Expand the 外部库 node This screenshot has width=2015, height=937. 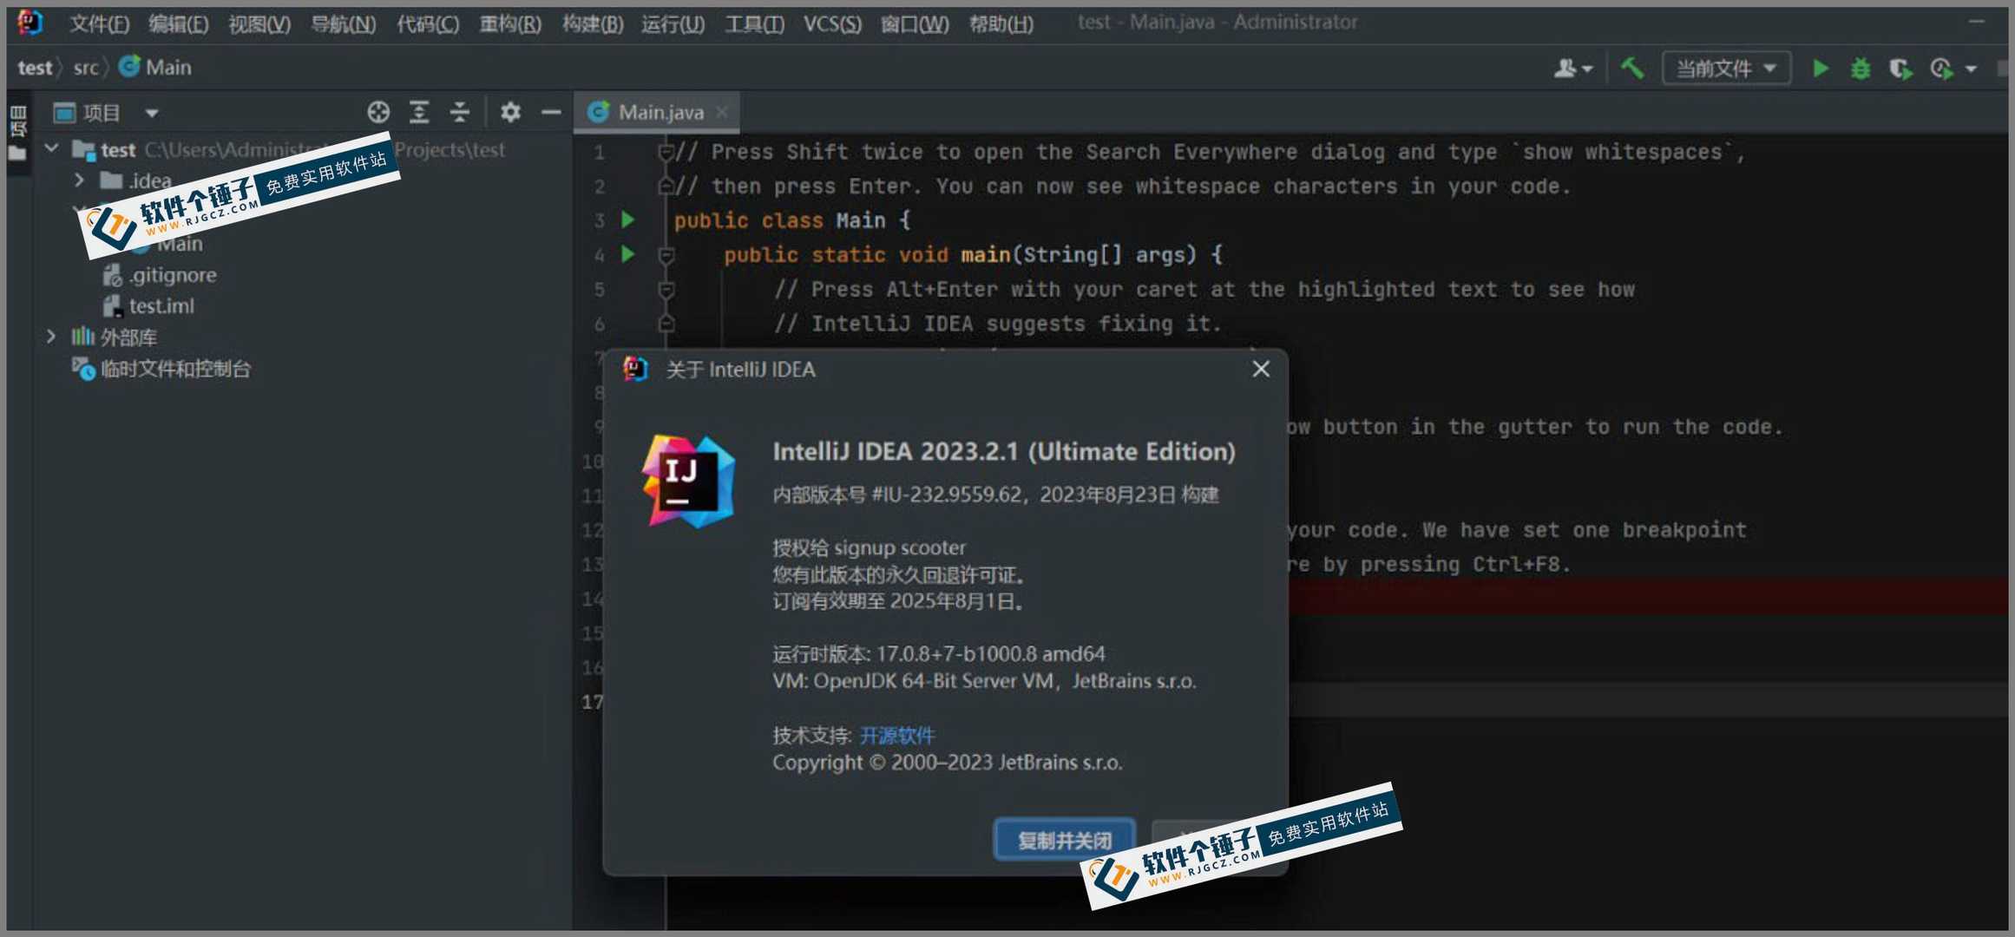(x=51, y=337)
